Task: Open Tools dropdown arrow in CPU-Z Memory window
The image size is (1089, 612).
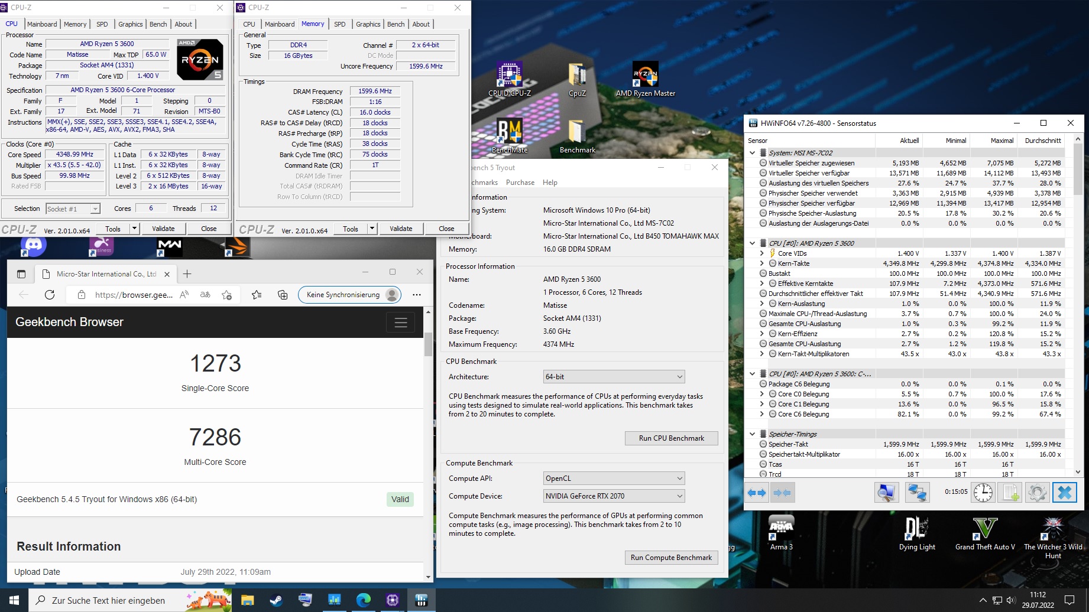Action: [x=372, y=229]
